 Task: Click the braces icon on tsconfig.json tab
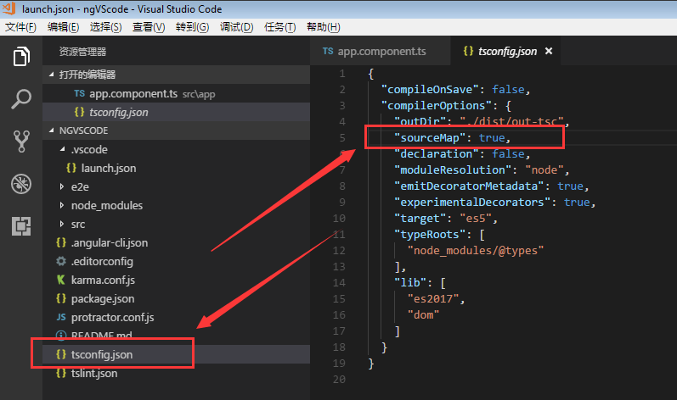[468, 51]
